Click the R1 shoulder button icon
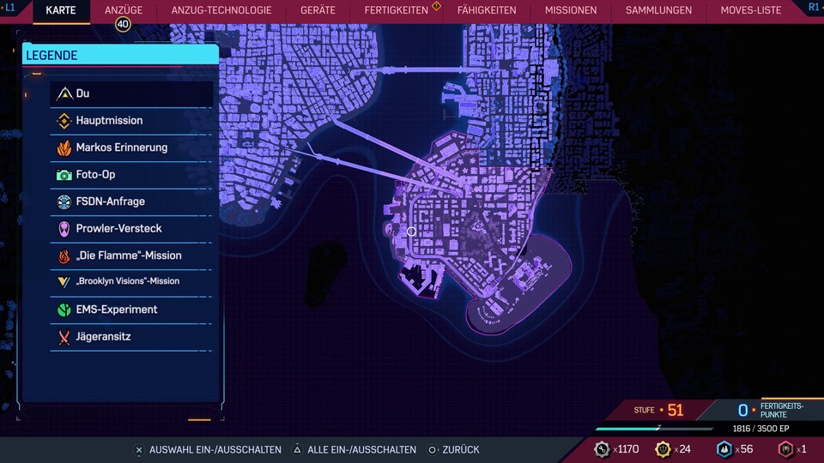The height and width of the screenshot is (463, 824). point(814,8)
